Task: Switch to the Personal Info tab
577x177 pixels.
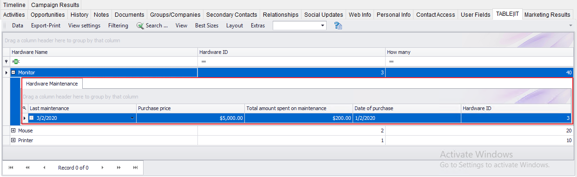Action: pyautogui.click(x=394, y=14)
